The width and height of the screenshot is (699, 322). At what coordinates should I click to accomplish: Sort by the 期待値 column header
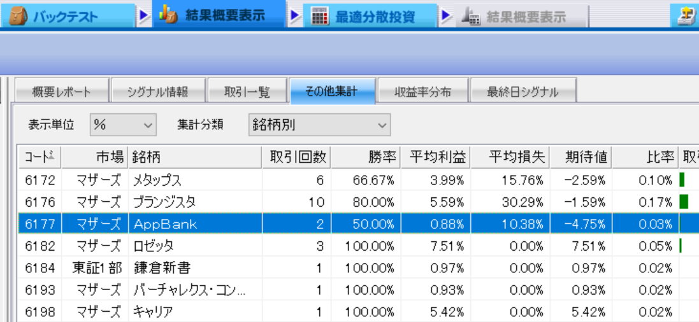click(581, 157)
